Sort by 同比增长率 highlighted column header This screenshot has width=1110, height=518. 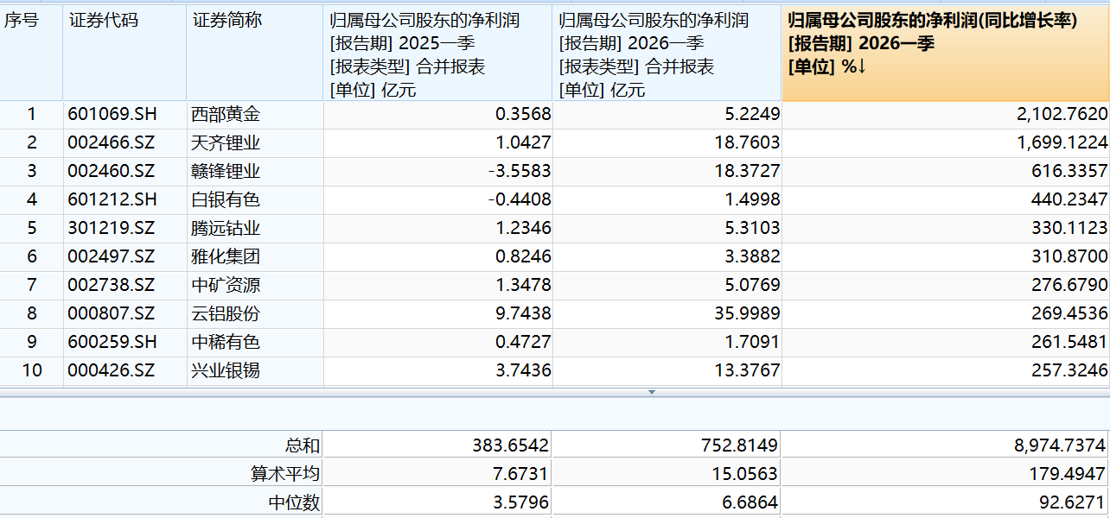point(946,53)
